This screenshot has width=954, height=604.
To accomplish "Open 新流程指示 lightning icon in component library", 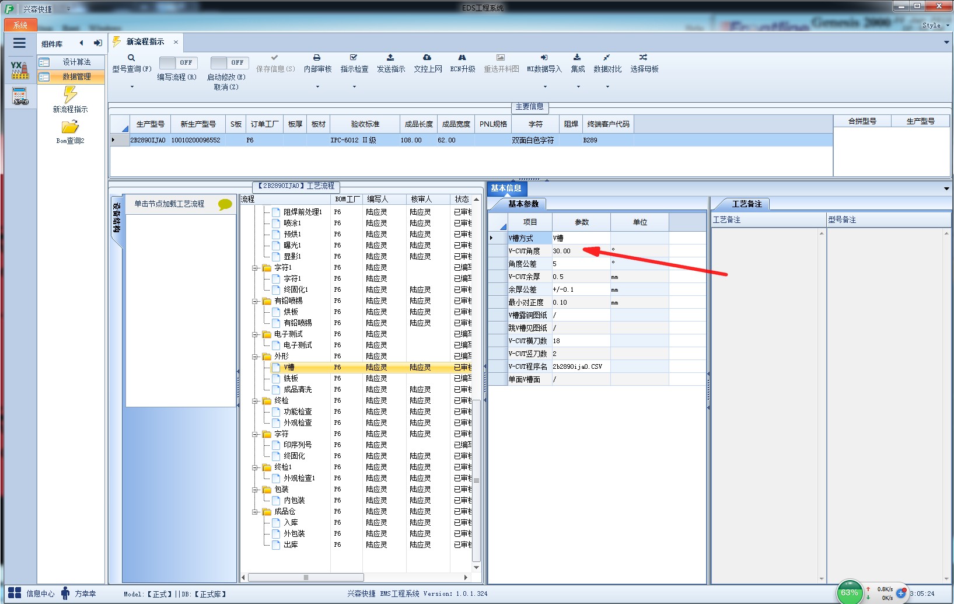I will tap(70, 94).
